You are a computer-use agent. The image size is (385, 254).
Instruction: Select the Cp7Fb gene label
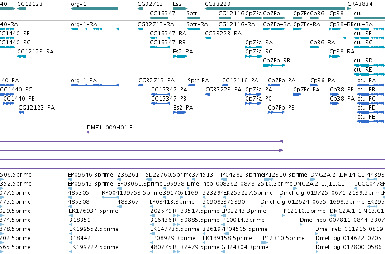(271, 13)
